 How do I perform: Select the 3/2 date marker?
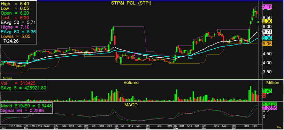coord(117,126)
